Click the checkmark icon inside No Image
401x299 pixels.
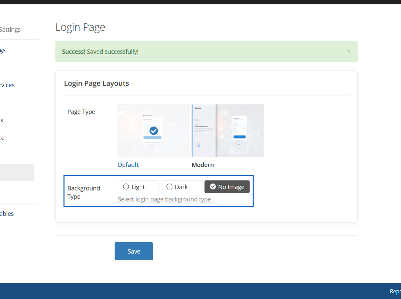213,187
